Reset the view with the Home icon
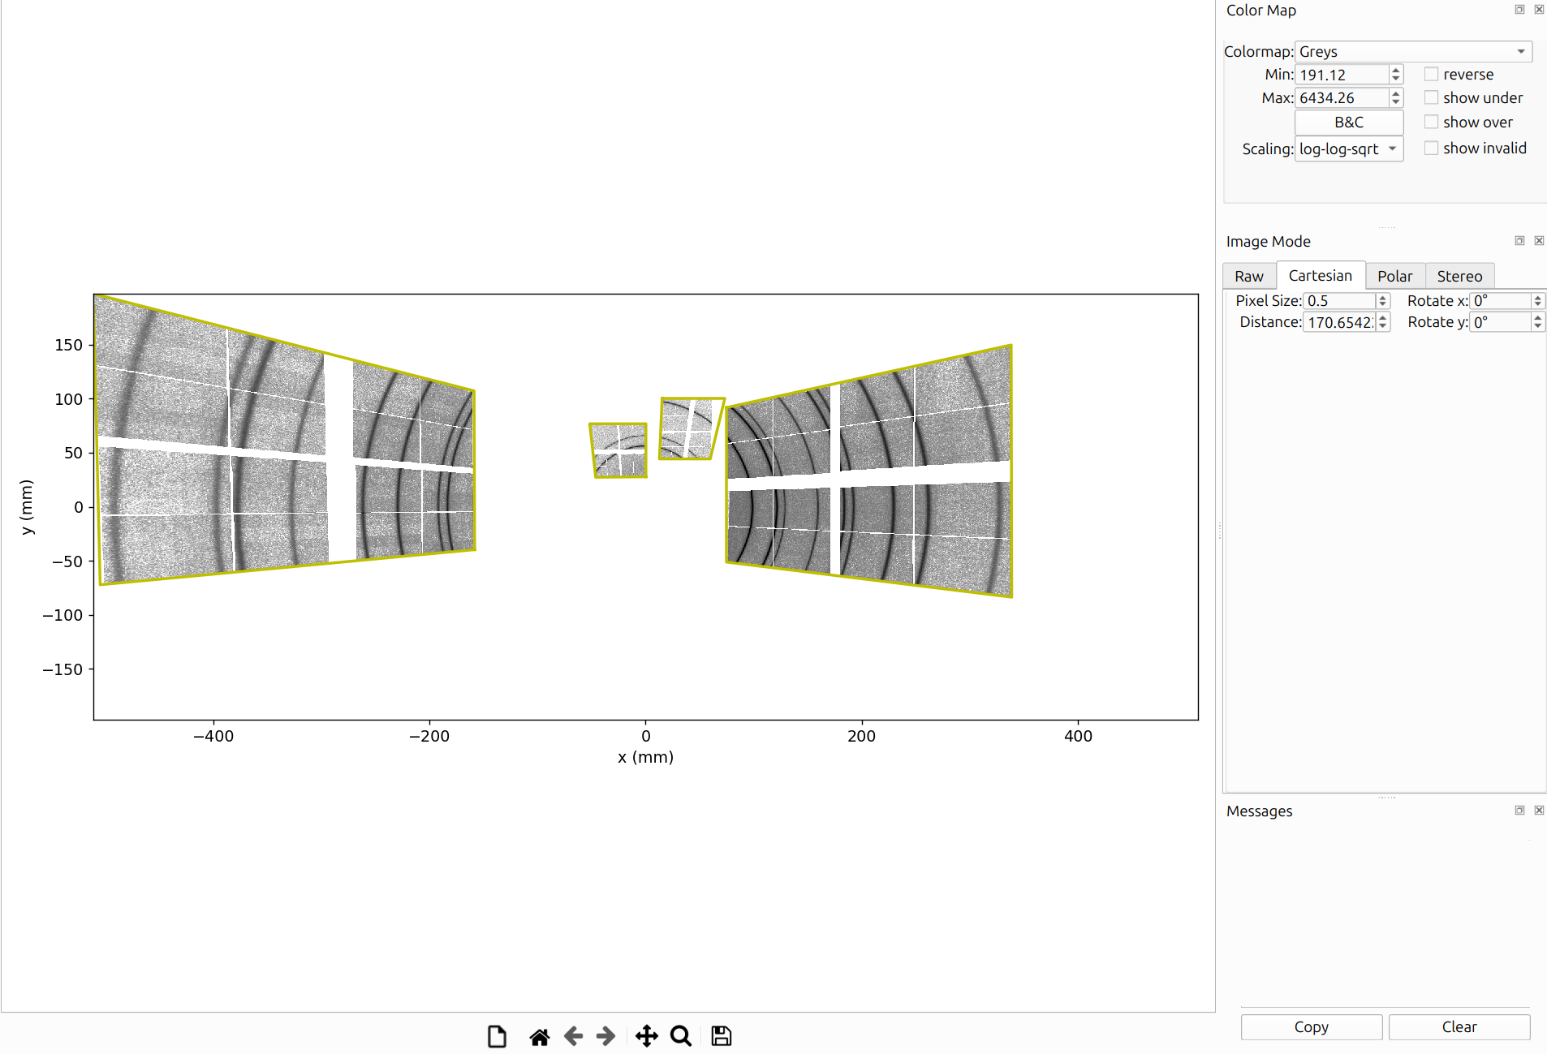 coord(539,1036)
